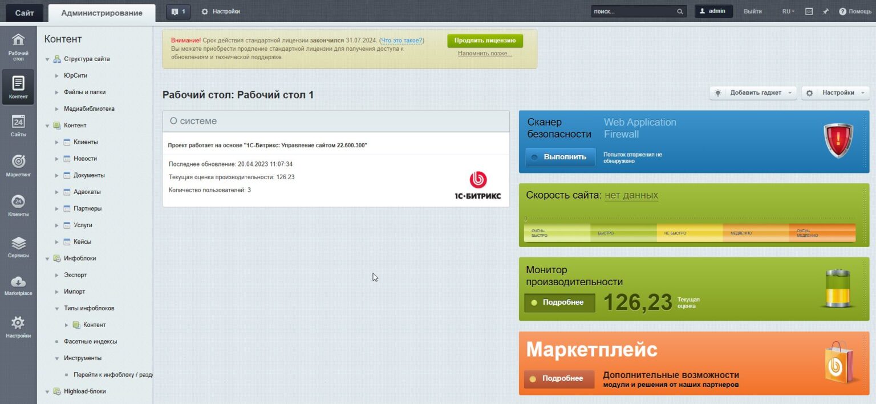Switch to the Администрирование tab

click(102, 13)
